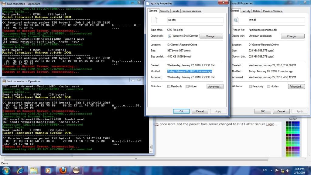Click xyz.cfg Location path D:\Games\RagnarokOnline

pyautogui.click(x=182, y=45)
